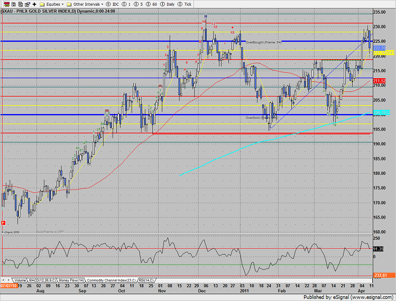
Task: Click the Published by eSignal link text
Action: point(348,297)
